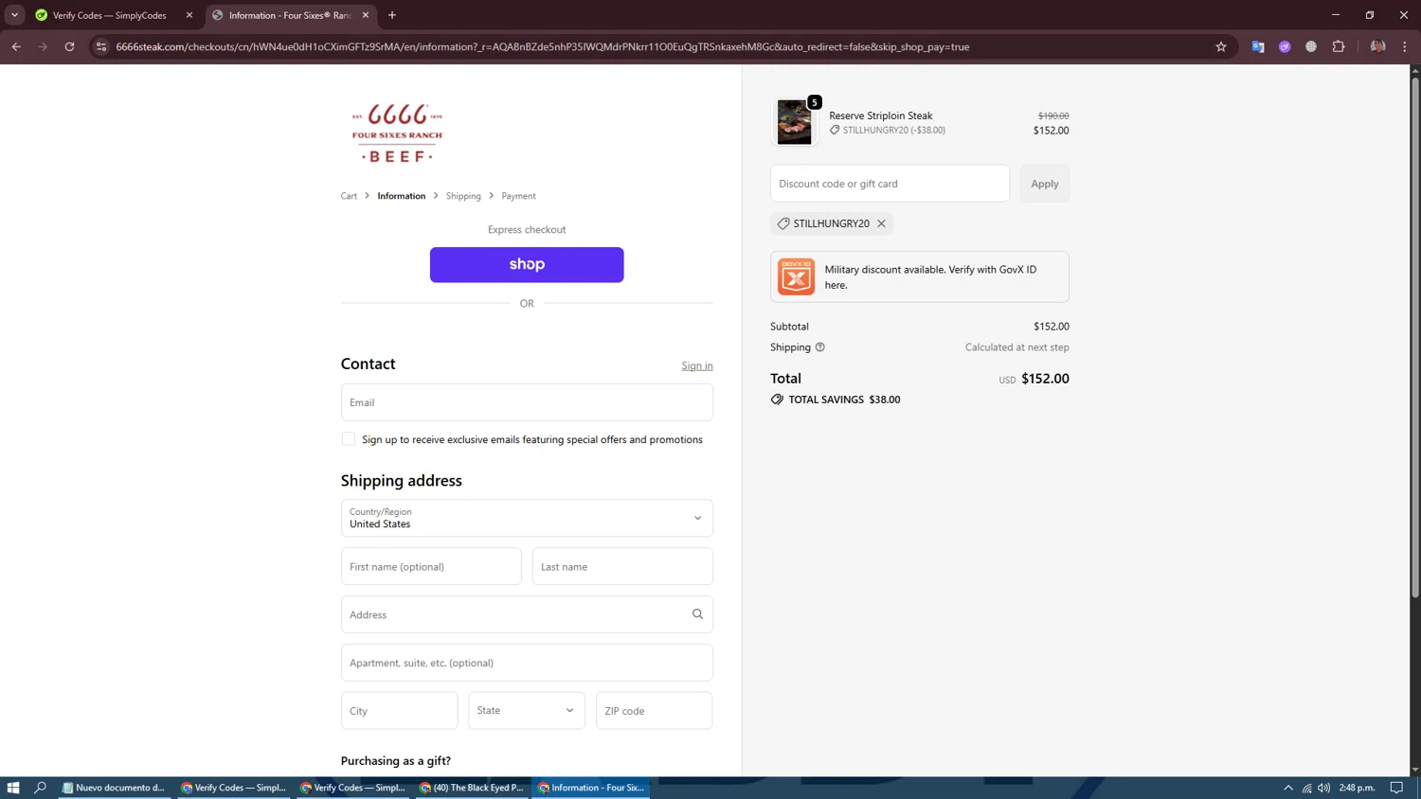Select the TOTAL SAVINGS $38.00 text

pyautogui.click(x=845, y=399)
